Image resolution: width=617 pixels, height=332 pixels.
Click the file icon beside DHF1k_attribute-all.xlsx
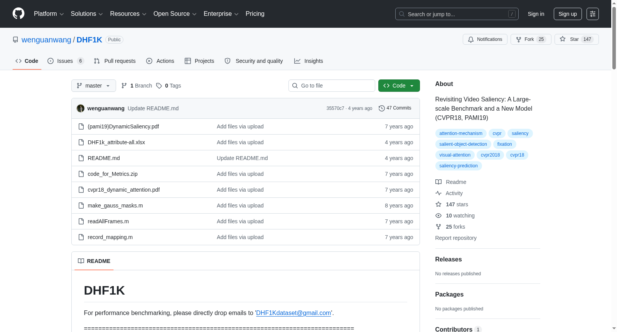[81, 142]
